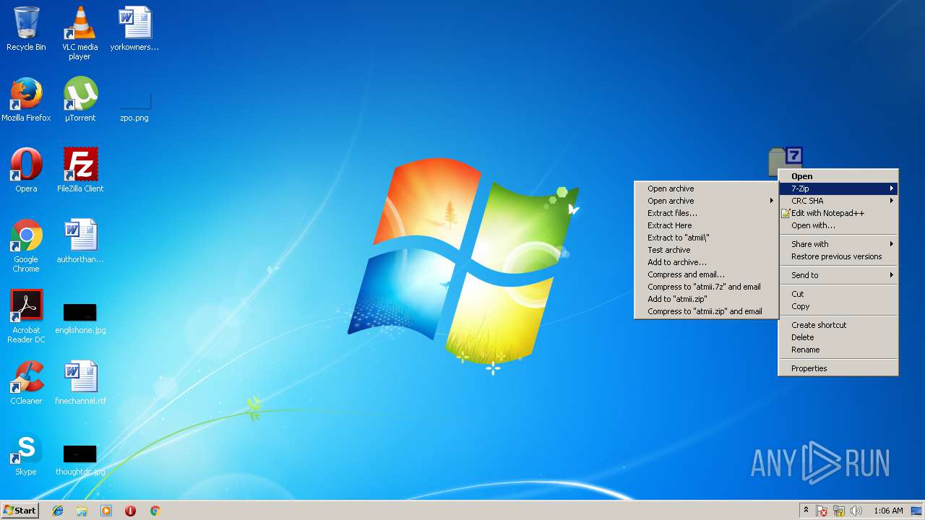Viewport: 925px width, 520px height.
Task: Select the finechannel.rtf file icon
Action: click(80, 383)
